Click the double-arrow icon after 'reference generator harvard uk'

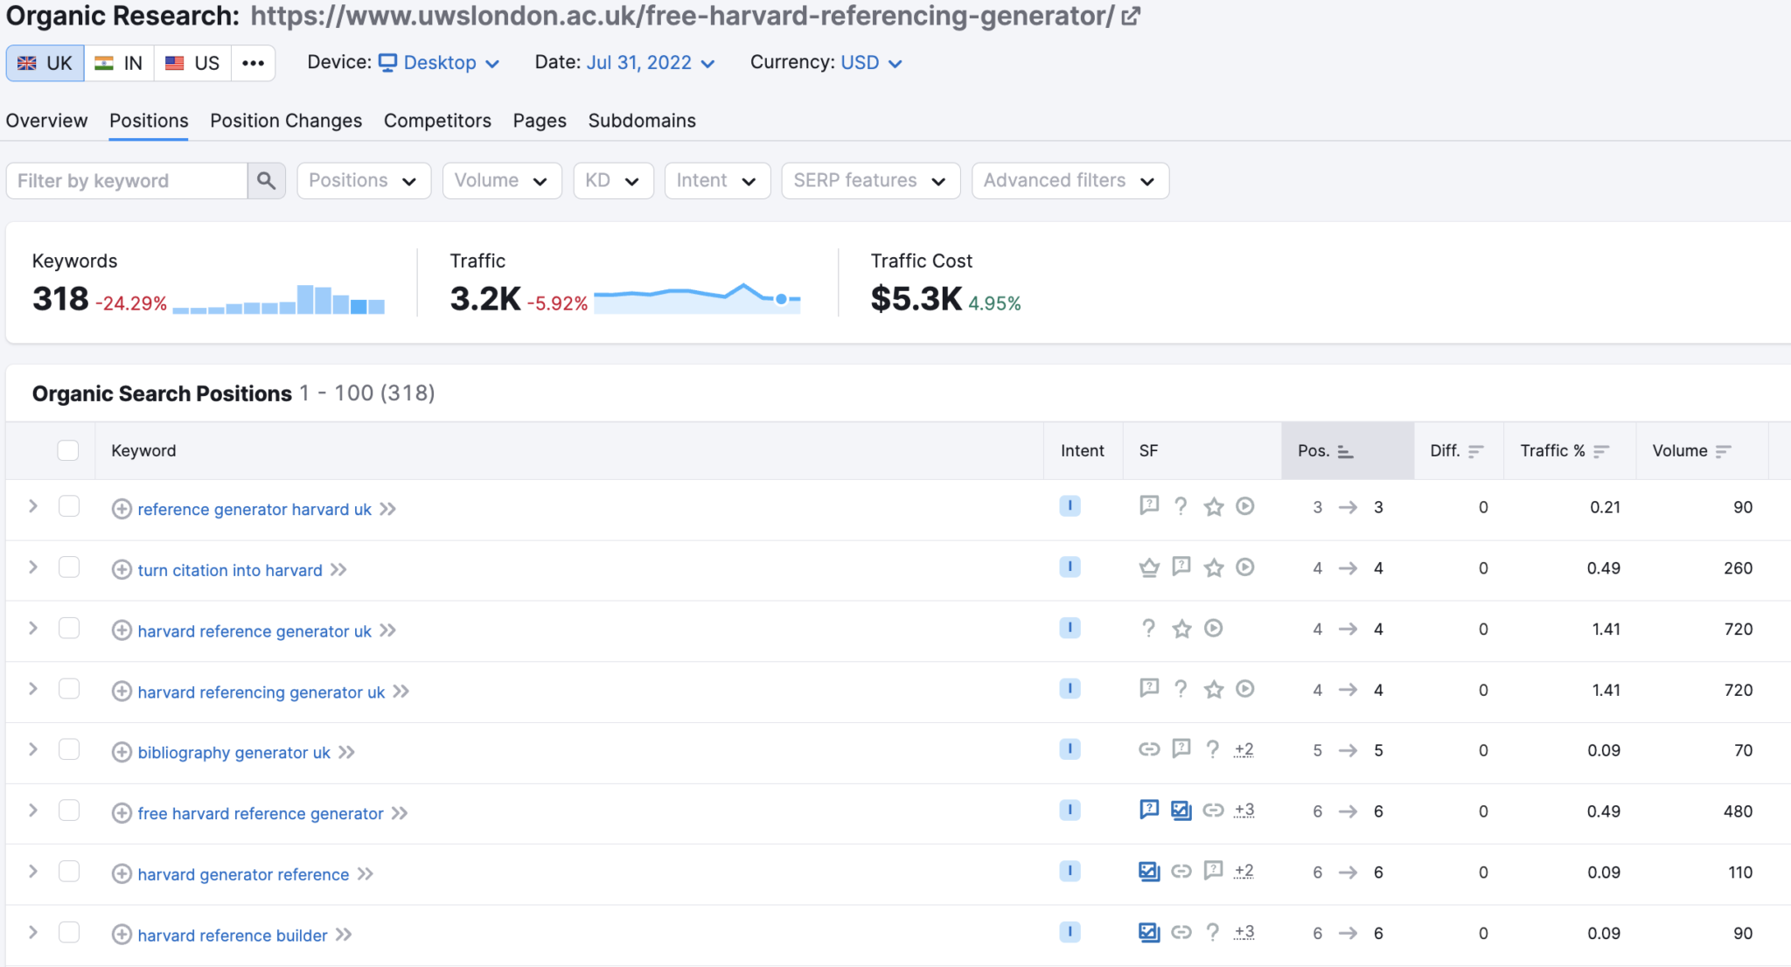coord(388,509)
